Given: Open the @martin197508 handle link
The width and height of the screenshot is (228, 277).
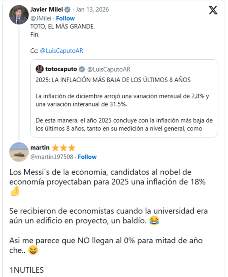Looking at the screenshot, I should [52, 157].
